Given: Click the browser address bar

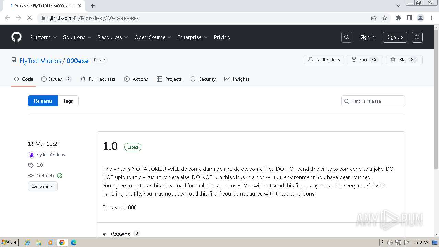Looking at the screenshot, I should (x=206, y=18).
